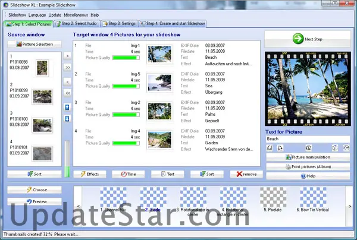Switch to Step 1: Select Pictures tab
357x240 pixels.
29,24
